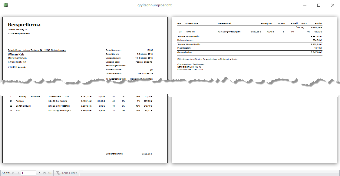Click the contact name Matti Karttunen
340x176 pixels.
click(x=17, y=58)
